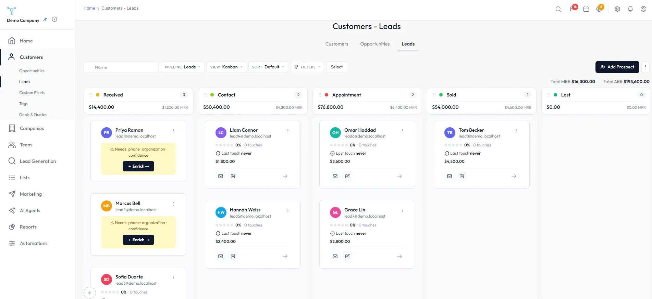The height and width of the screenshot is (299, 652).
Task: Open the notifications bell
Action: [630, 9]
